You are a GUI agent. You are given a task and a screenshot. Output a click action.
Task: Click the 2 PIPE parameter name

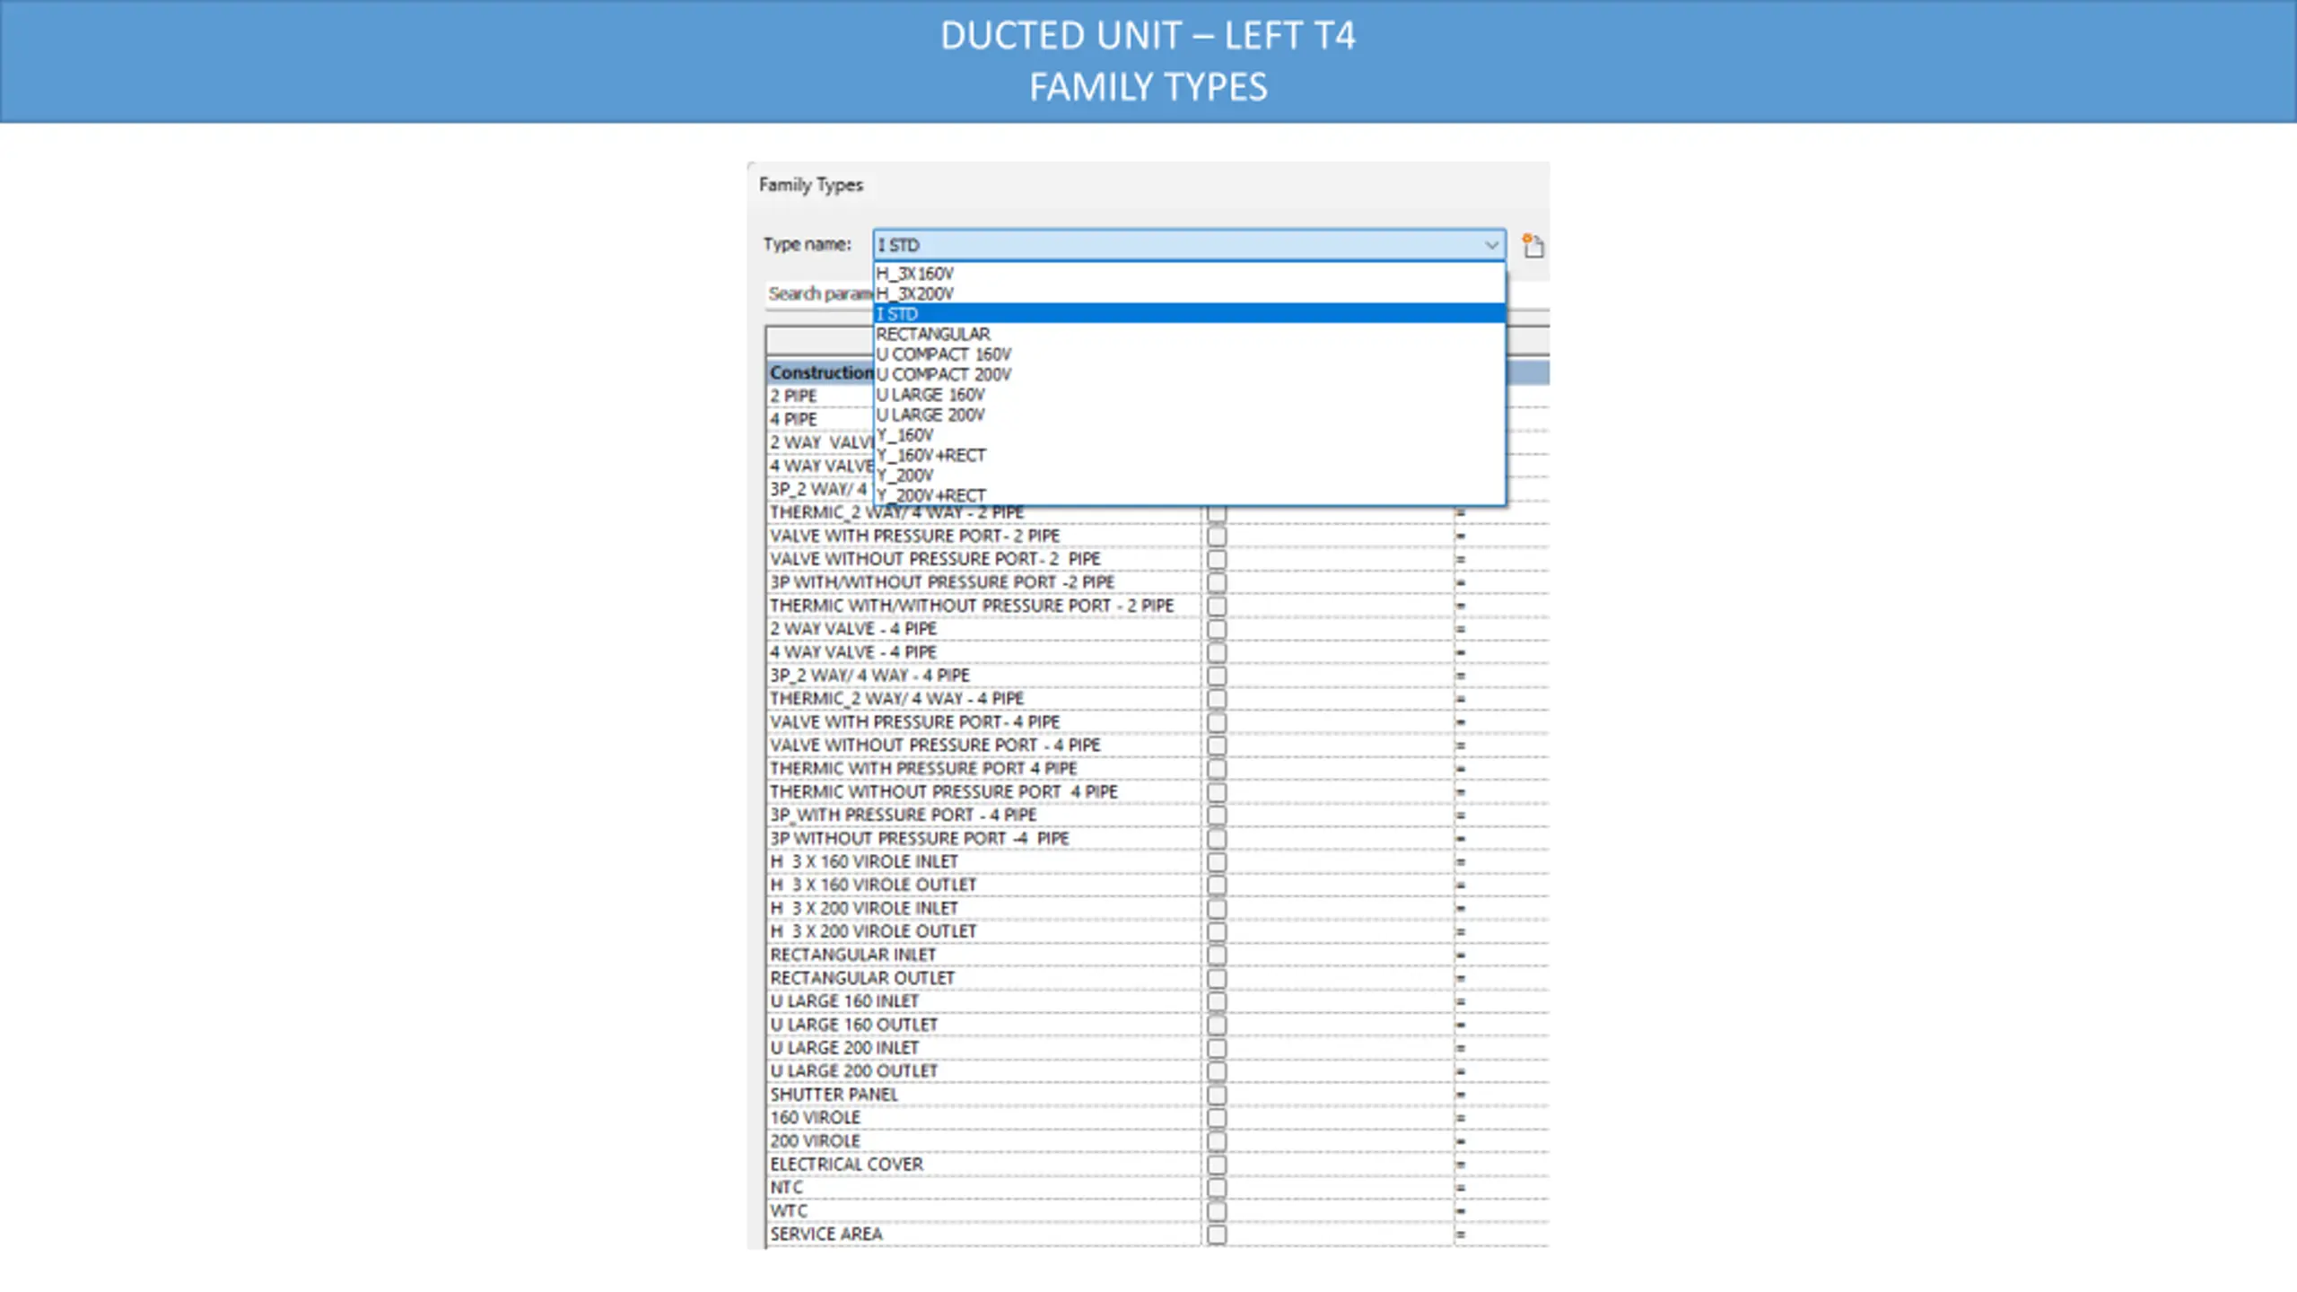click(x=793, y=396)
